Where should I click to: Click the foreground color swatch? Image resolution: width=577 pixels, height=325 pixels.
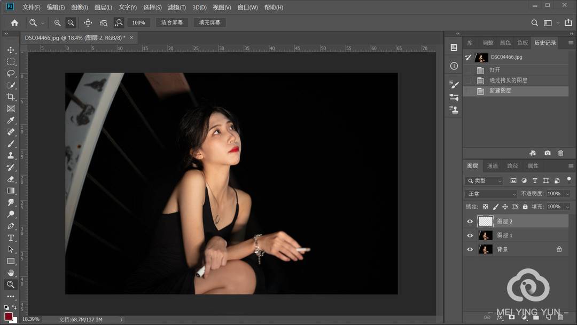tap(8, 316)
